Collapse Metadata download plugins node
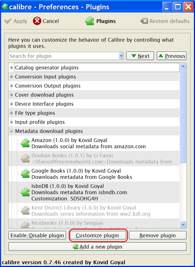Viewport: 195px width, 267px height. click(11, 131)
